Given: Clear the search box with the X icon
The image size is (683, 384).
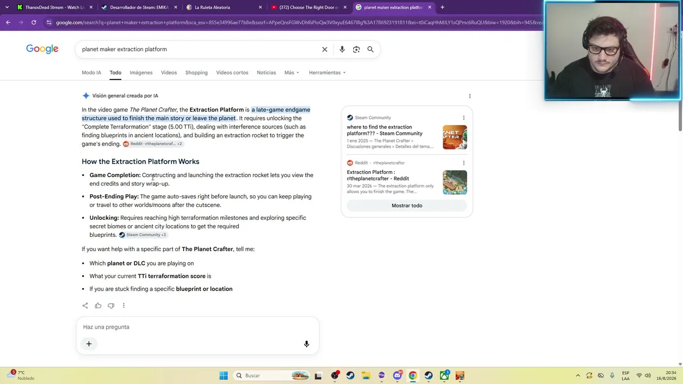Looking at the screenshot, I should [324, 49].
